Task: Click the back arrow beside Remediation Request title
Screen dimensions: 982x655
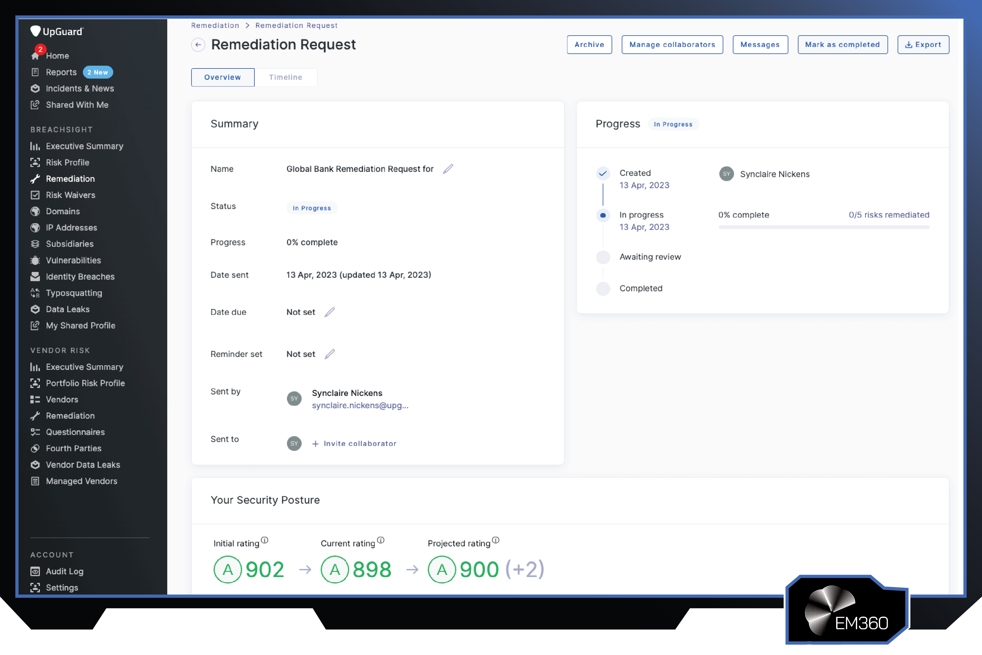Action: coord(198,45)
